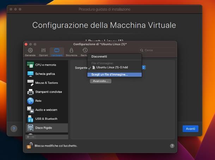Select CPU e memoria in sidebar

(47, 65)
